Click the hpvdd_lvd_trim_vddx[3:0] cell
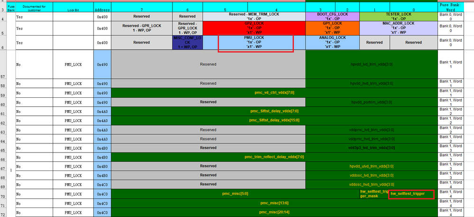The height and width of the screenshot is (217, 474). (372, 65)
